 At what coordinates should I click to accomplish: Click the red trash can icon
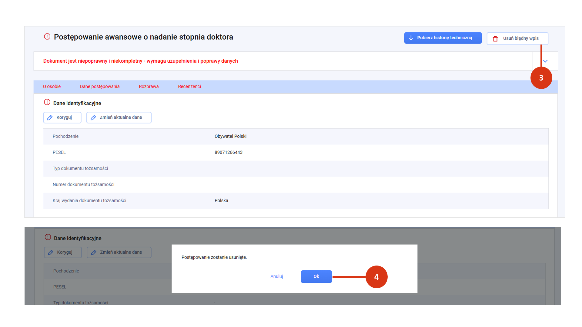point(495,38)
